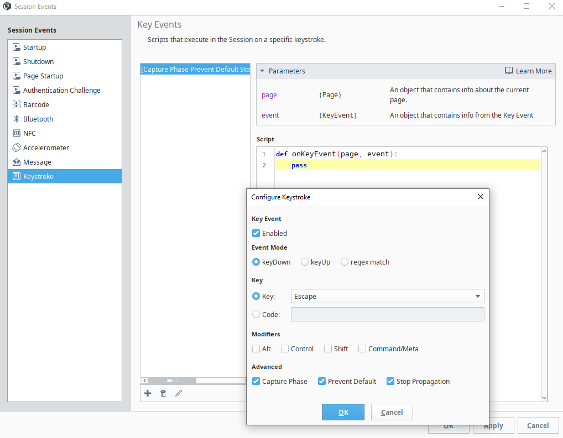Click the Authentication Challenge icon

(17, 90)
